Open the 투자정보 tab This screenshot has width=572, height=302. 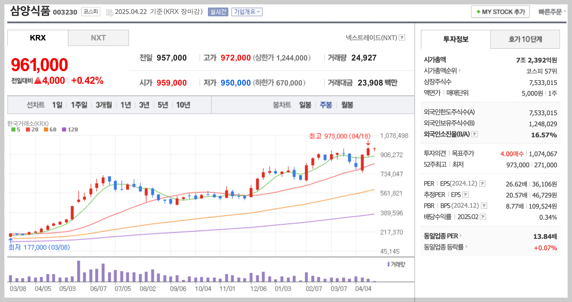point(456,39)
